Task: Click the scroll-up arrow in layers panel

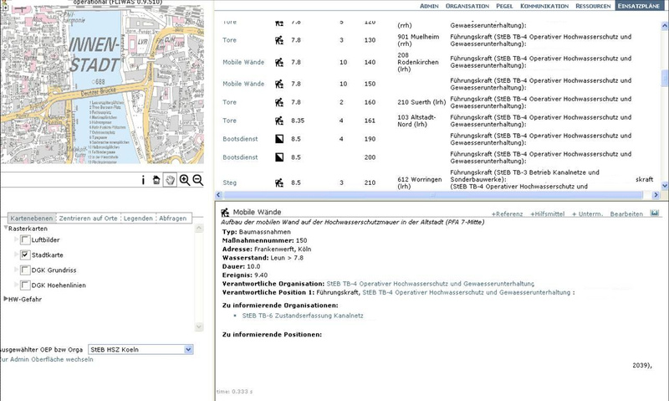Action: (x=199, y=229)
